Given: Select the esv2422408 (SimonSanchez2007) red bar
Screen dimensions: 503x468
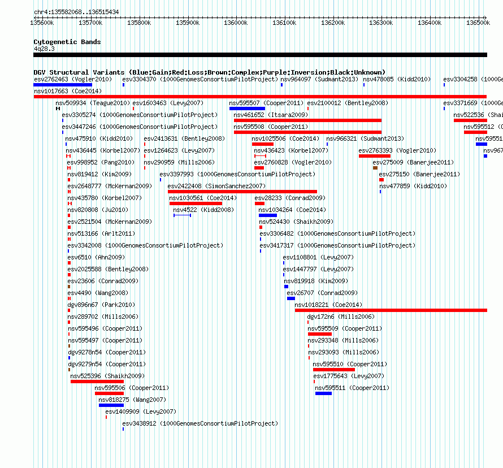Looking at the screenshot, I should [x=242, y=192].
